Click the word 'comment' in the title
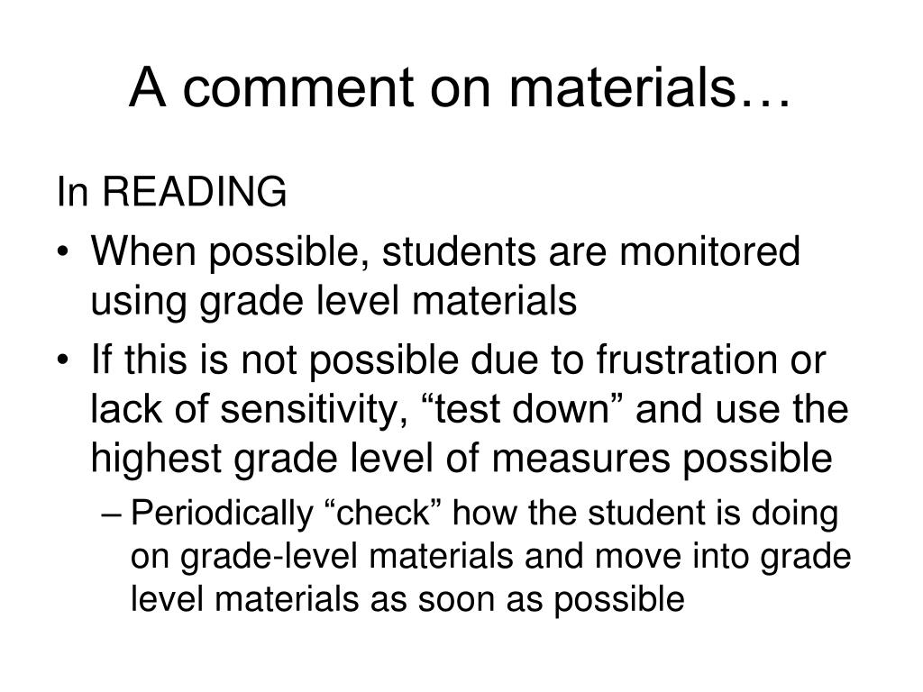 [x=297, y=87]
